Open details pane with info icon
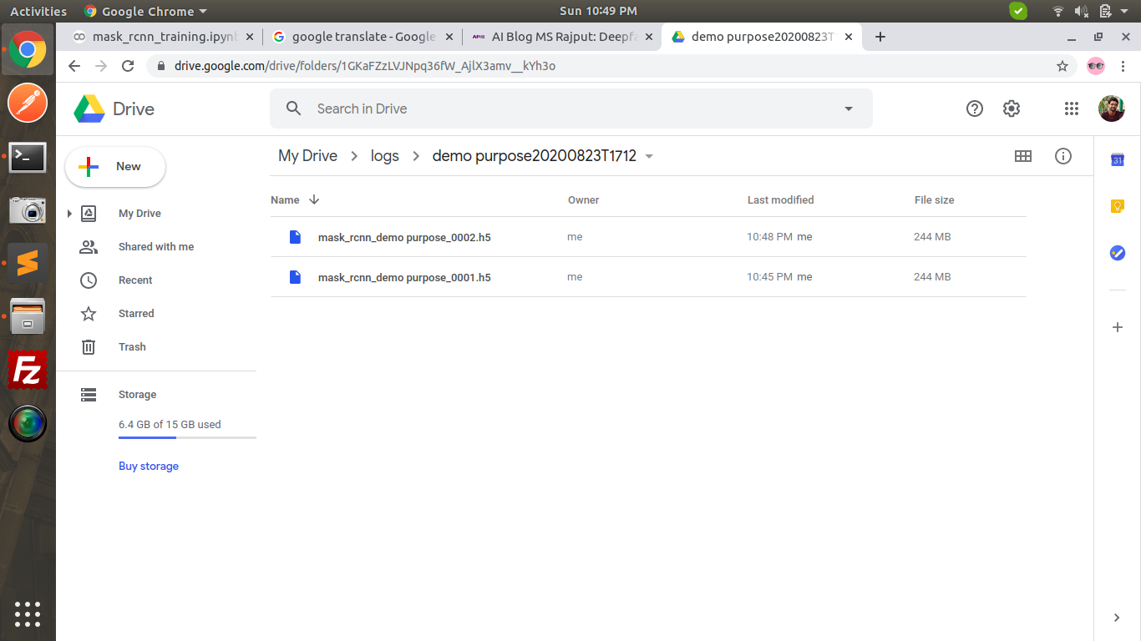 (x=1062, y=156)
